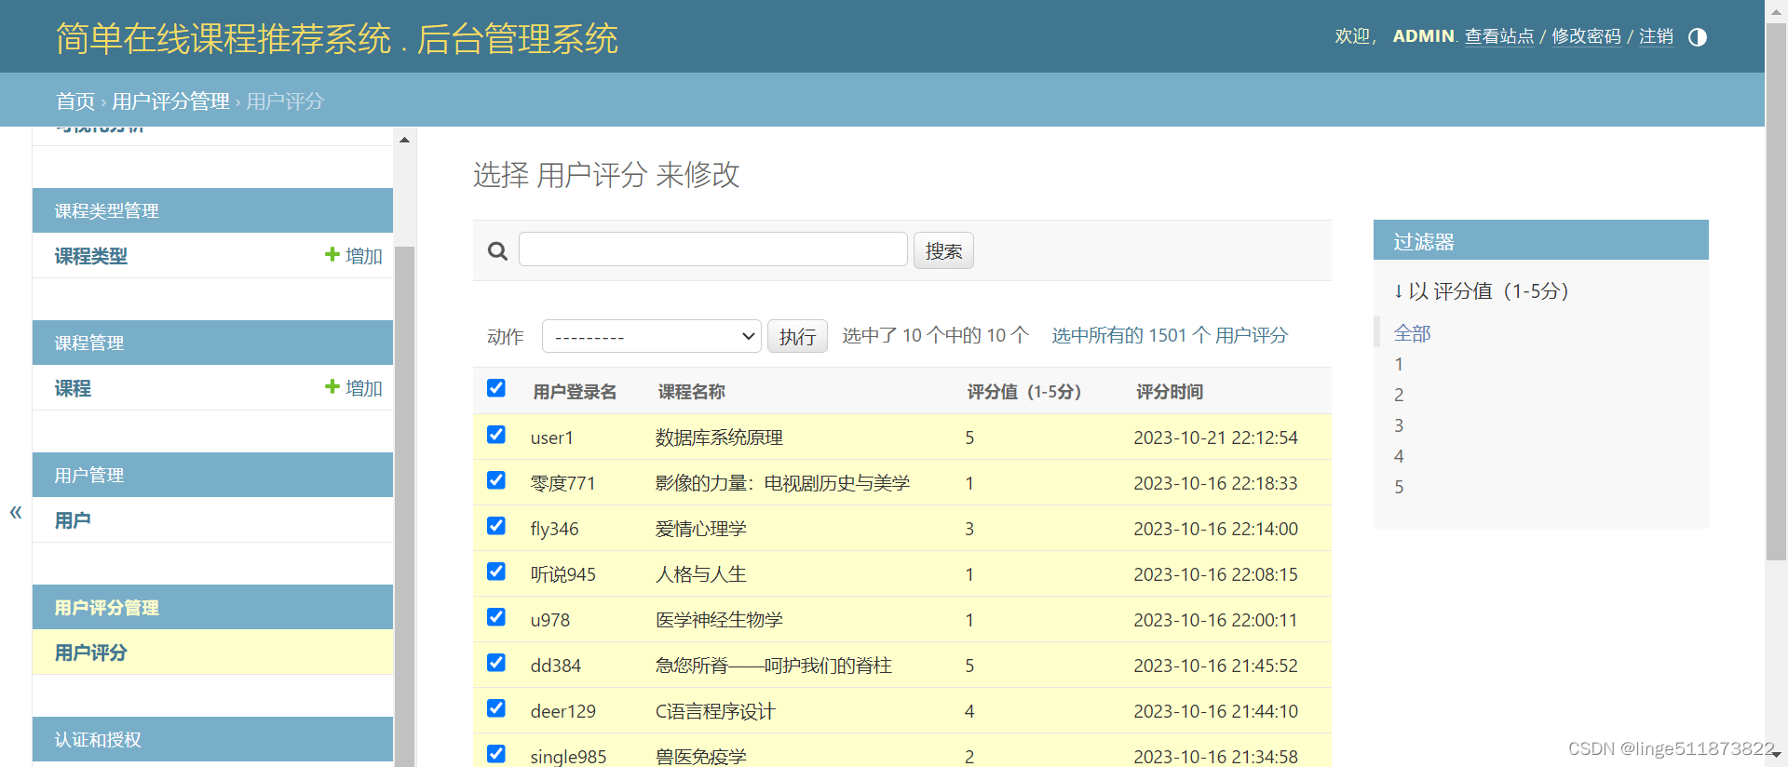Select all 1501 用户评分 link

coord(1170,335)
